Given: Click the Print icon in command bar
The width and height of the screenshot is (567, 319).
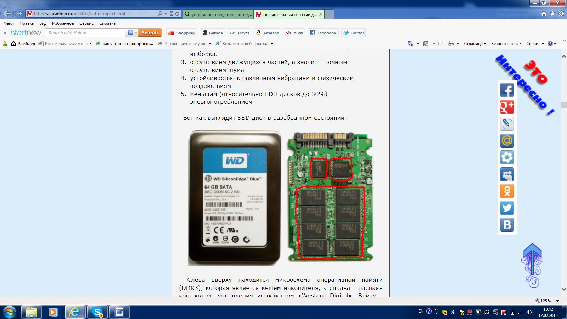Looking at the screenshot, I should point(451,44).
